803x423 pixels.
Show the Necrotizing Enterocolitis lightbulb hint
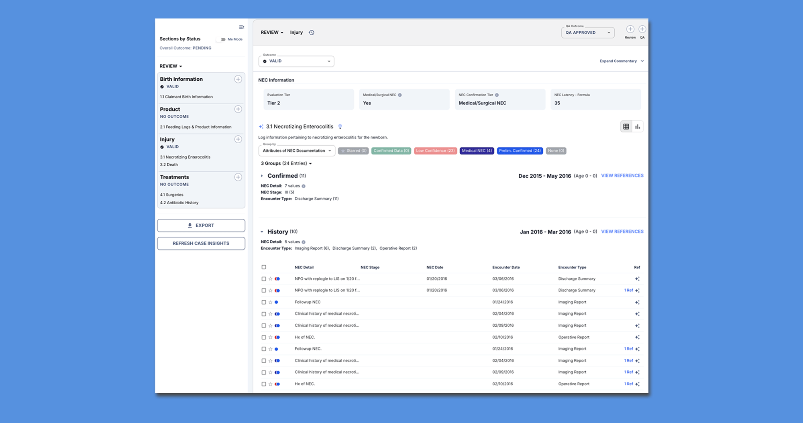pyautogui.click(x=340, y=126)
